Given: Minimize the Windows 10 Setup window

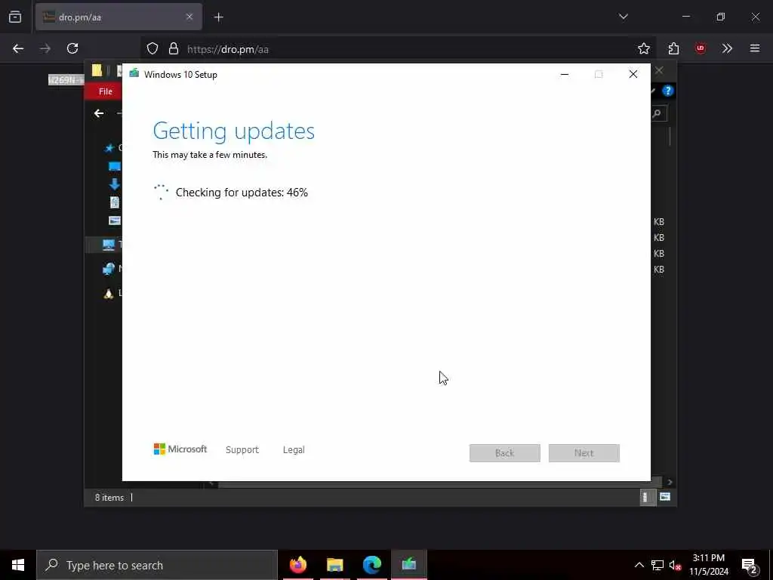Looking at the screenshot, I should click(x=565, y=74).
